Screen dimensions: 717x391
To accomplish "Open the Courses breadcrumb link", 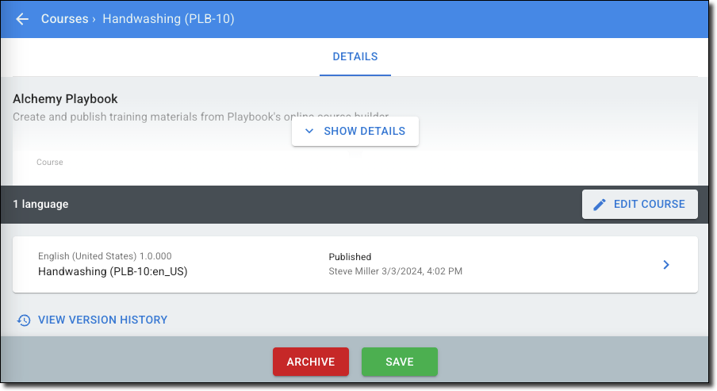I will [64, 19].
